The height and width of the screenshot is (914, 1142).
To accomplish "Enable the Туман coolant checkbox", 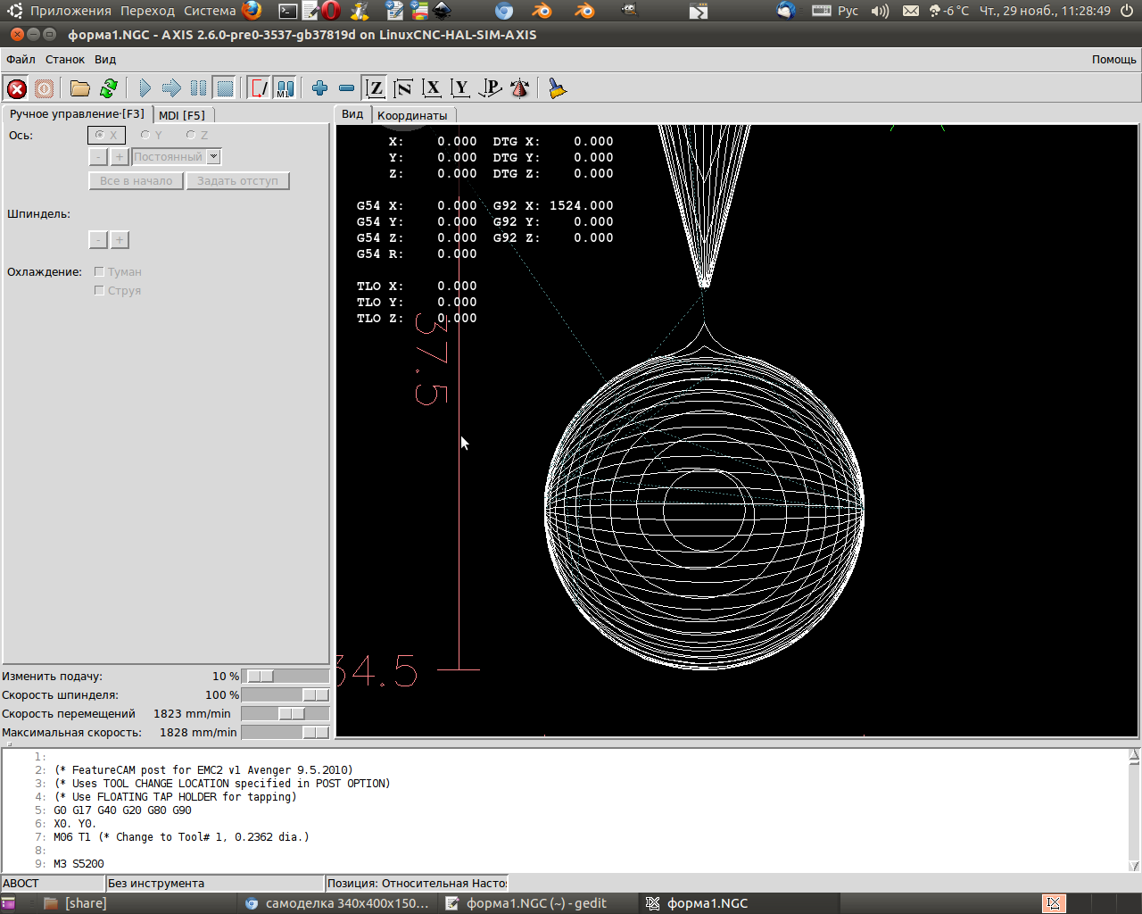I will tap(99, 272).
